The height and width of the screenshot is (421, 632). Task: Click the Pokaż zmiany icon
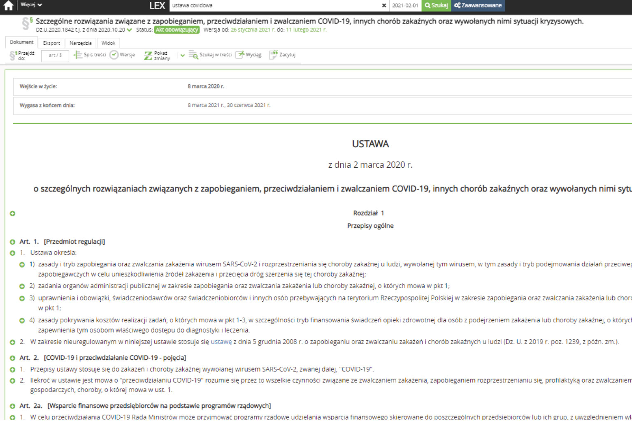[148, 56]
